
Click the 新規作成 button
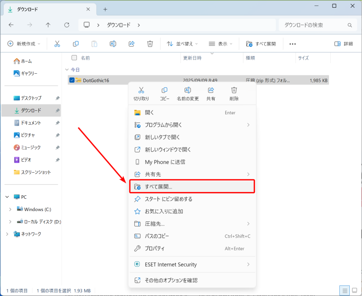24,44
